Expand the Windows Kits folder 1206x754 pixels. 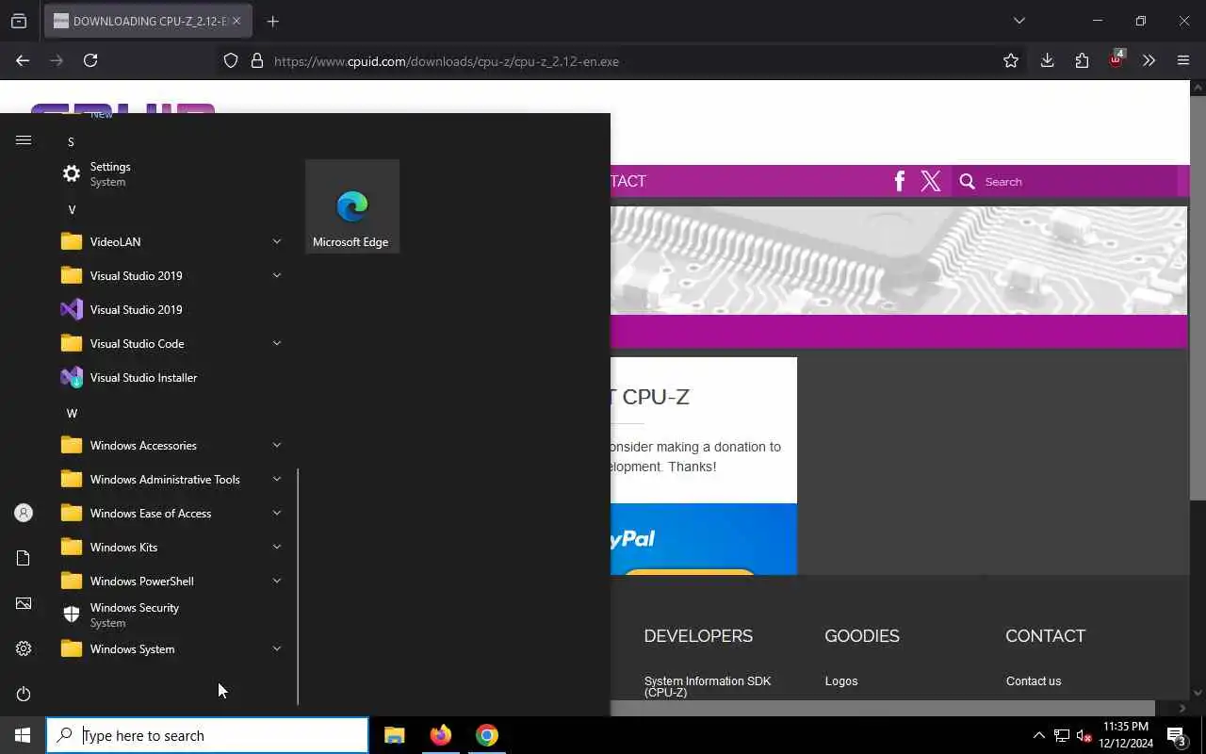(x=170, y=547)
